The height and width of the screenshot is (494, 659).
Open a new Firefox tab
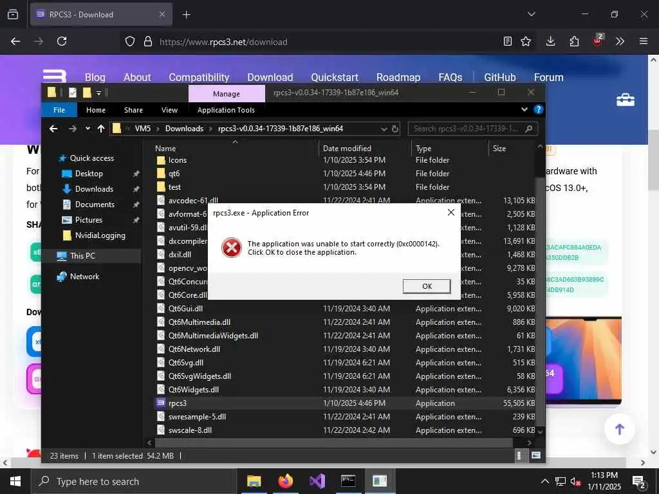[x=186, y=15]
